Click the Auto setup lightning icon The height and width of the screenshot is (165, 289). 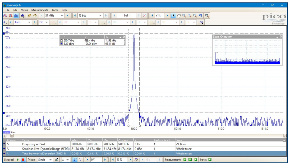pyautogui.click(x=29, y=16)
